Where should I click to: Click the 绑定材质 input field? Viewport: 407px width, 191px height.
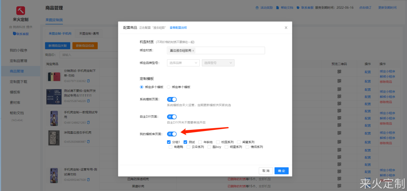[230, 51]
